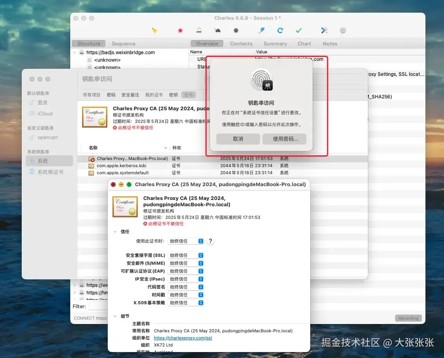Open the Chart tab in Charles
Screen dimensions: 444x358
(x=304, y=43)
